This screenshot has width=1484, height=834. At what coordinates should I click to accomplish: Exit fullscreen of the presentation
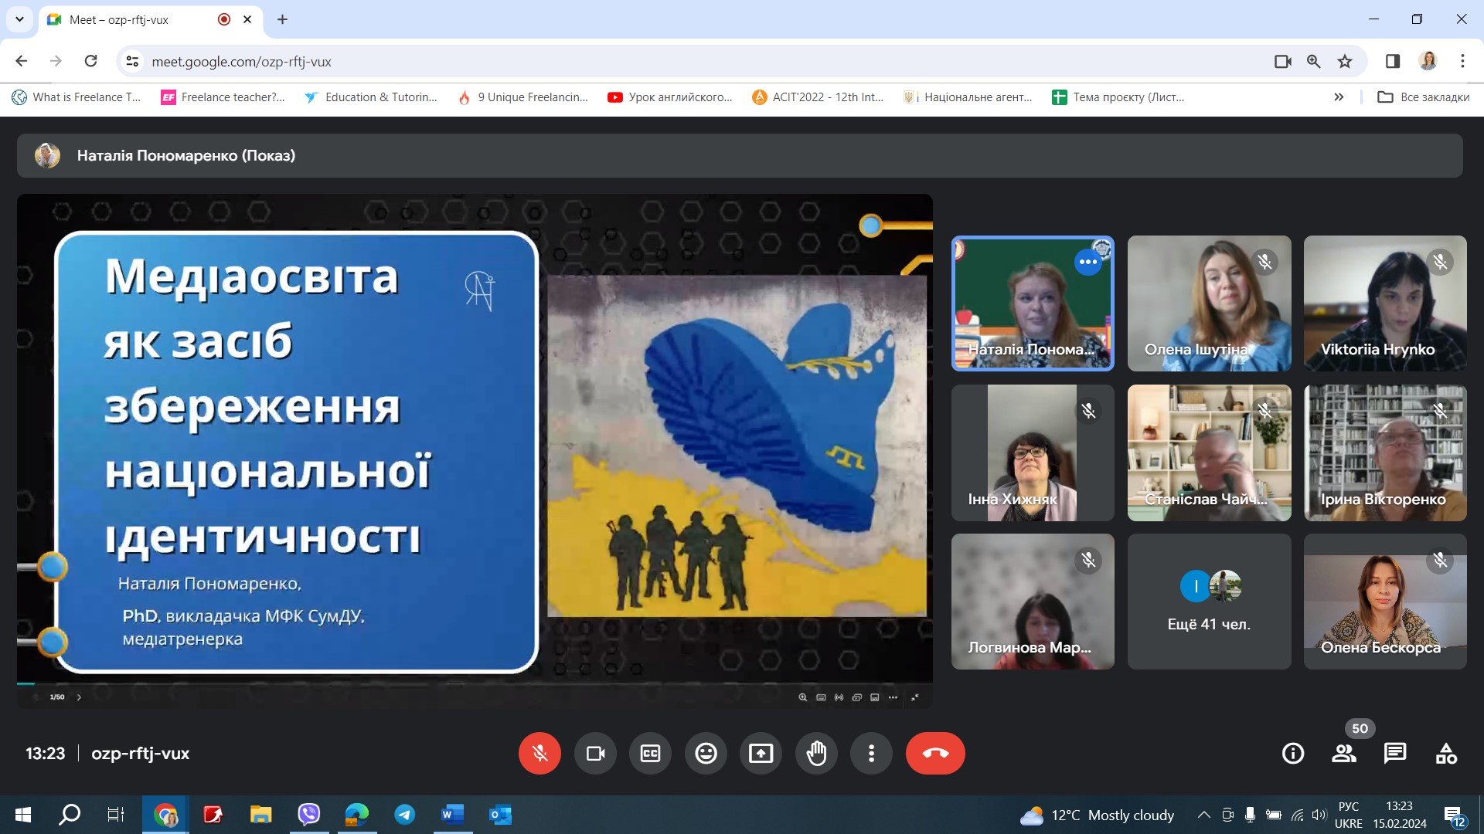point(915,697)
